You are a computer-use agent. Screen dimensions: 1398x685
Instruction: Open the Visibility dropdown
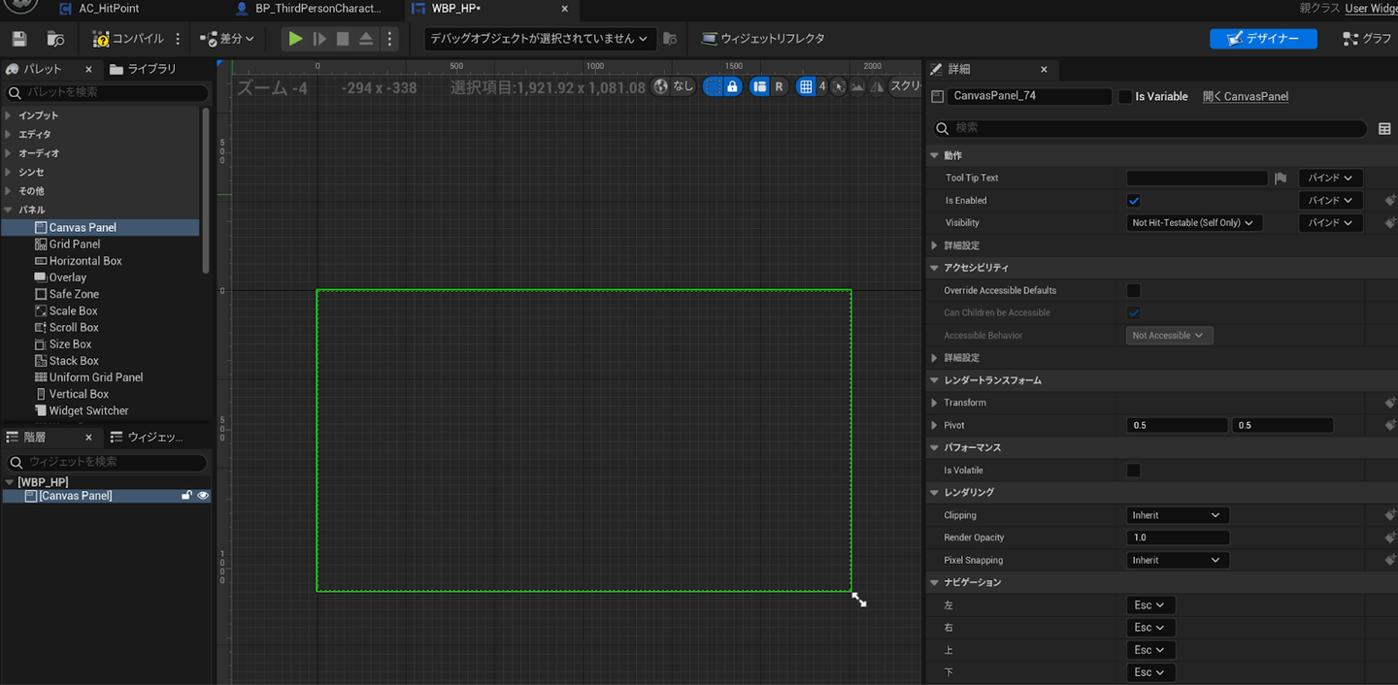coord(1193,223)
